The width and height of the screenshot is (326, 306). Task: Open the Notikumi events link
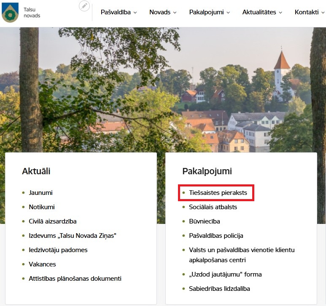click(x=42, y=207)
